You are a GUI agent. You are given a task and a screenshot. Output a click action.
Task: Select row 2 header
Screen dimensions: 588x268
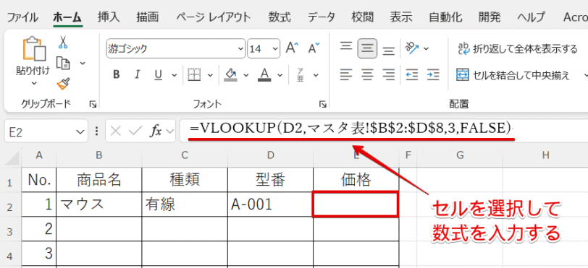pos(11,205)
